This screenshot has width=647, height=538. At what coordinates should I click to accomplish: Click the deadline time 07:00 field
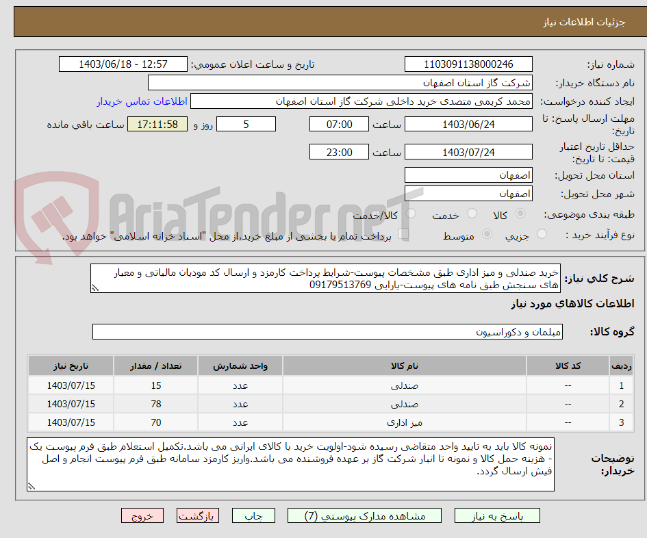pyautogui.click(x=339, y=124)
